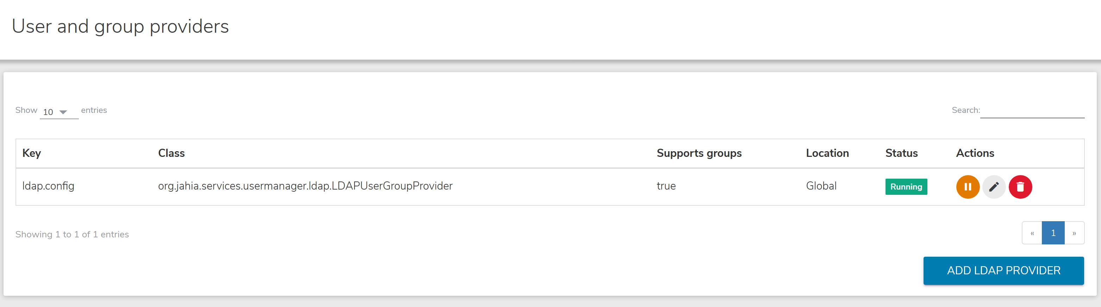Viewport: 1101px width, 307px height.
Task: Go to the previous page of entries
Action: 1032,233
